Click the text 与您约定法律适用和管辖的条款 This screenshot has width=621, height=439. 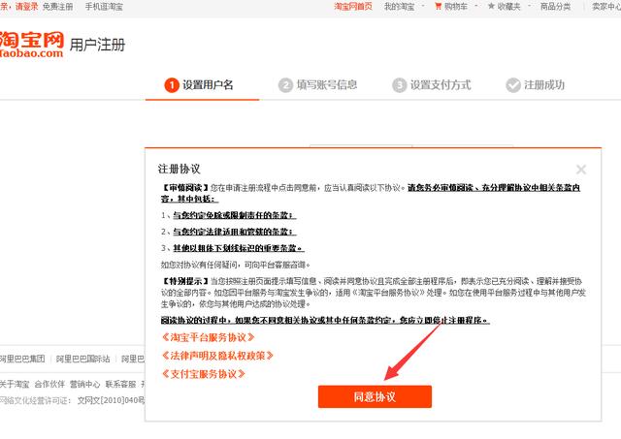pos(233,232)
